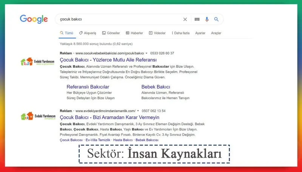Start voice search with microphone icon
The width and height of the screenshot is (302, 172).
click(x=207, y=19)
